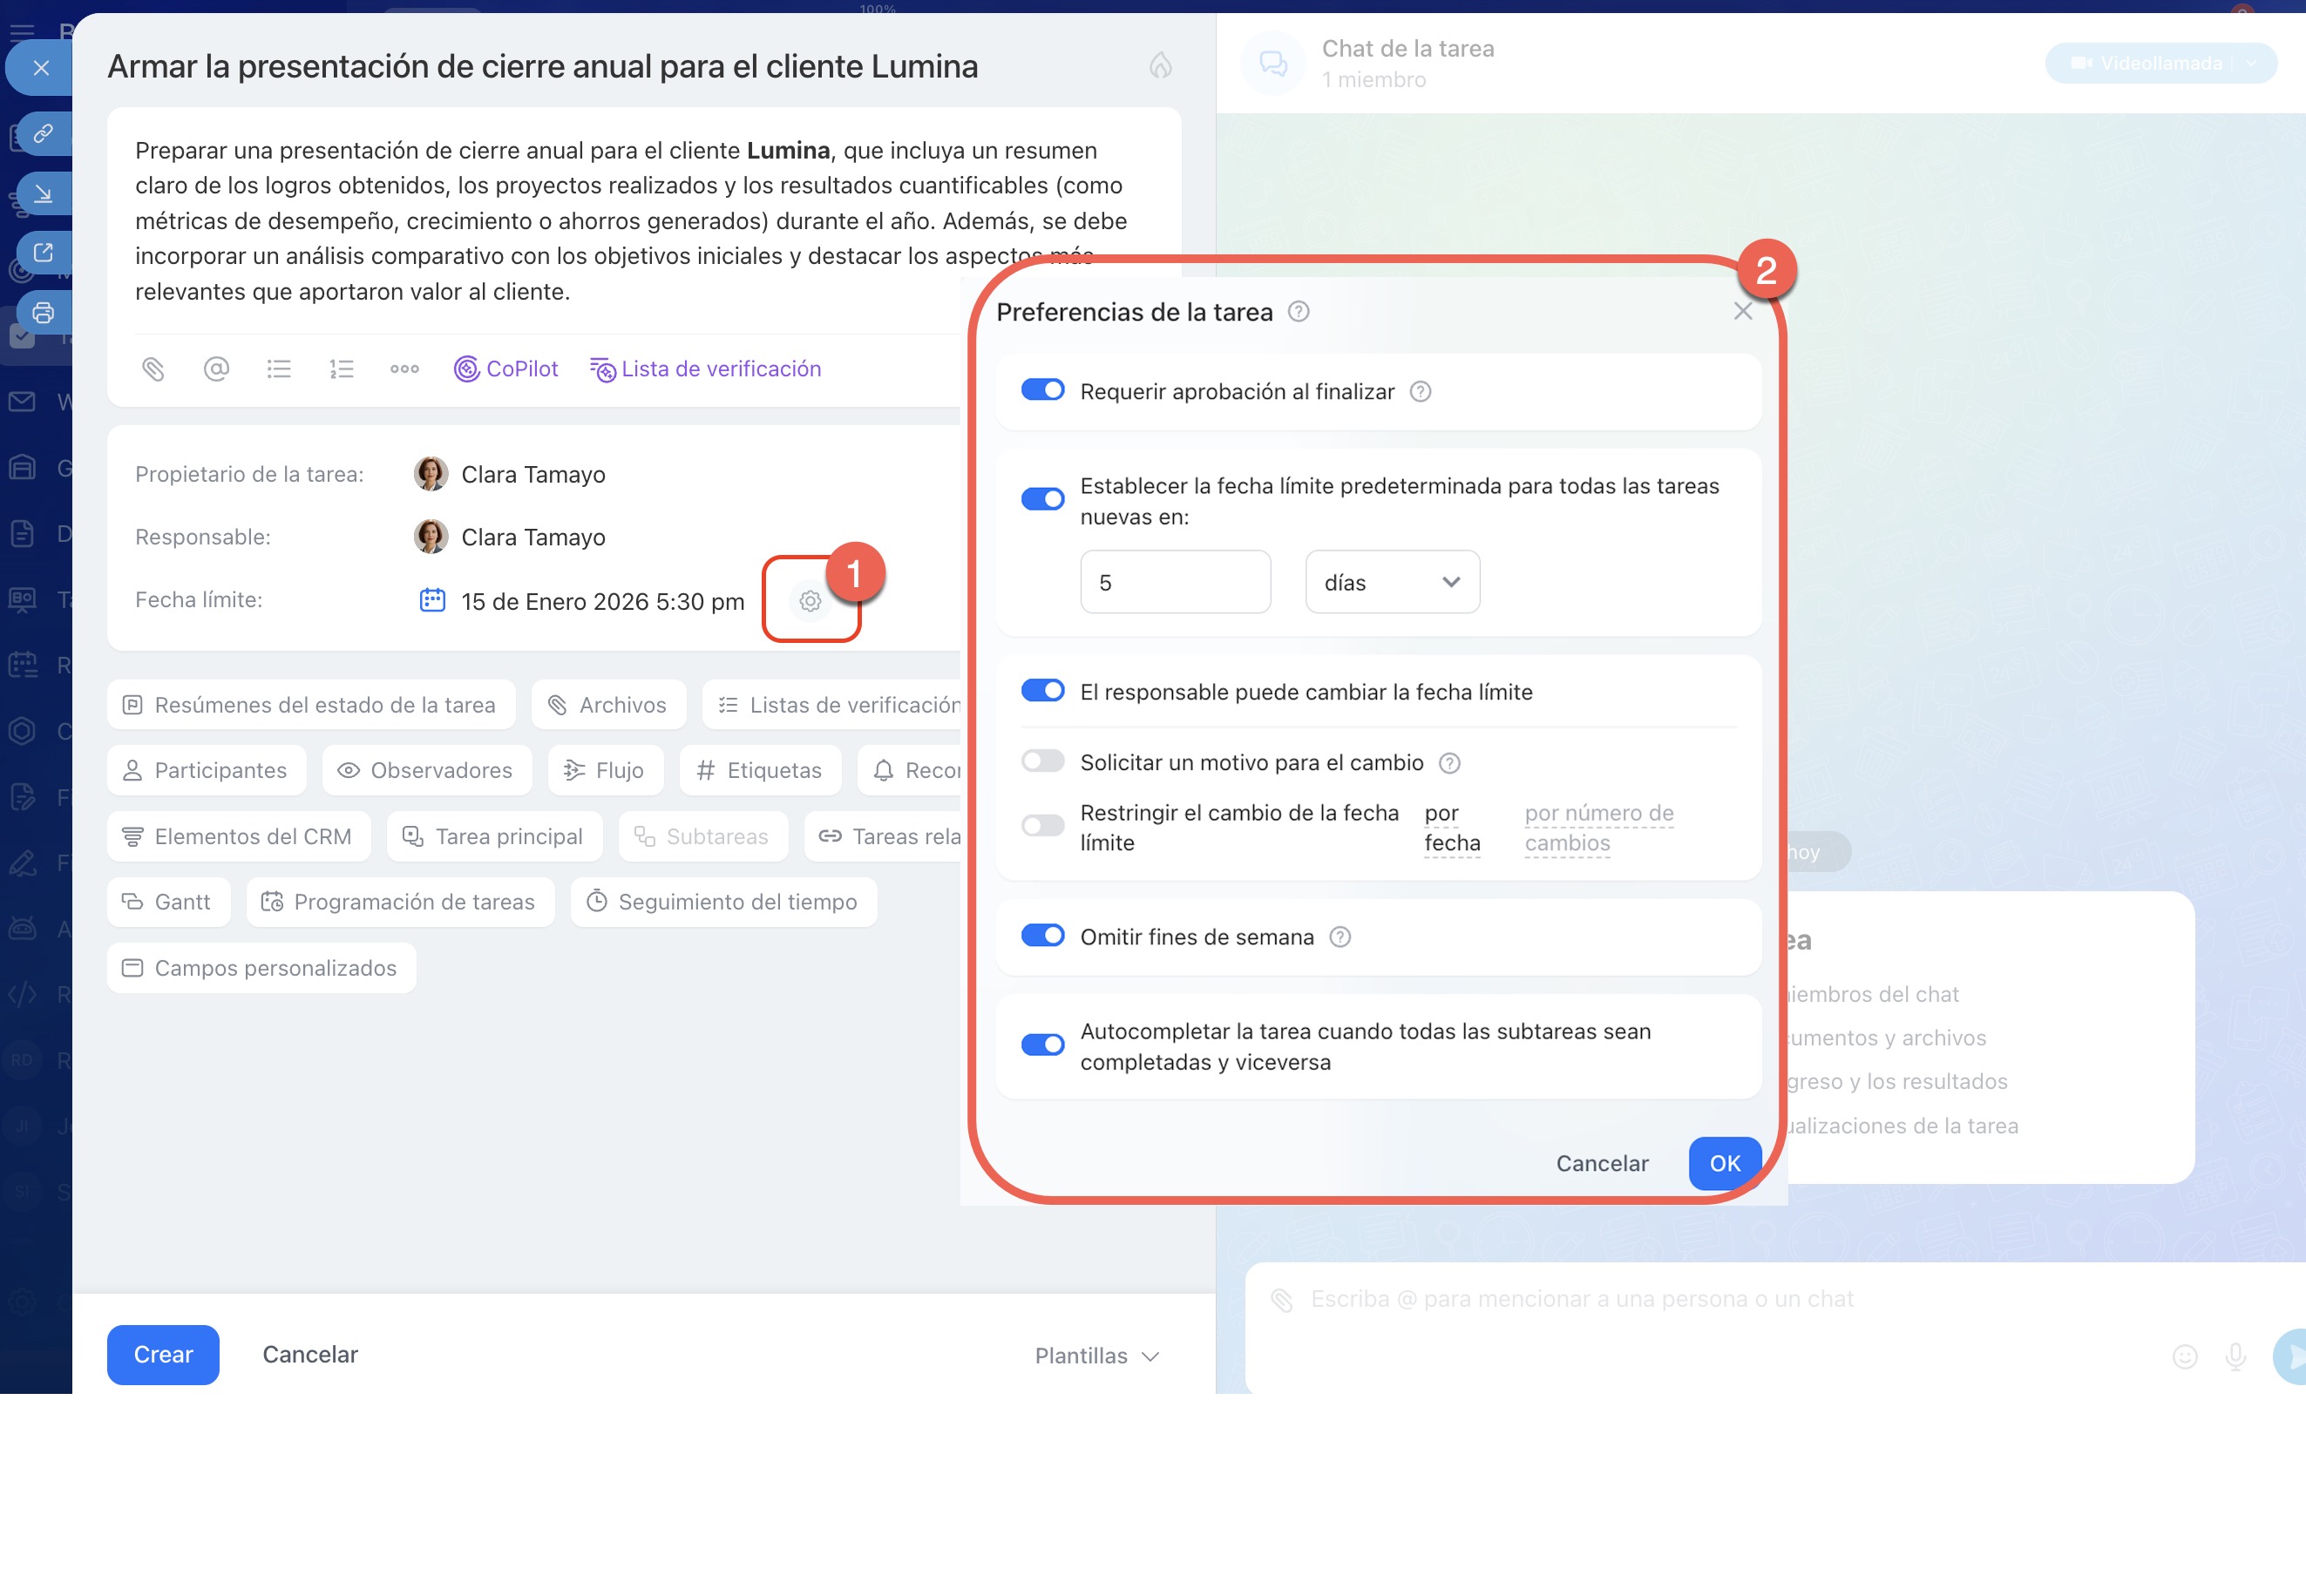Viewport: 2306px width, 1596px height.
Task: Mark task as high priority flame icon
Action: pyautogui.click(x=1161, y=66)
